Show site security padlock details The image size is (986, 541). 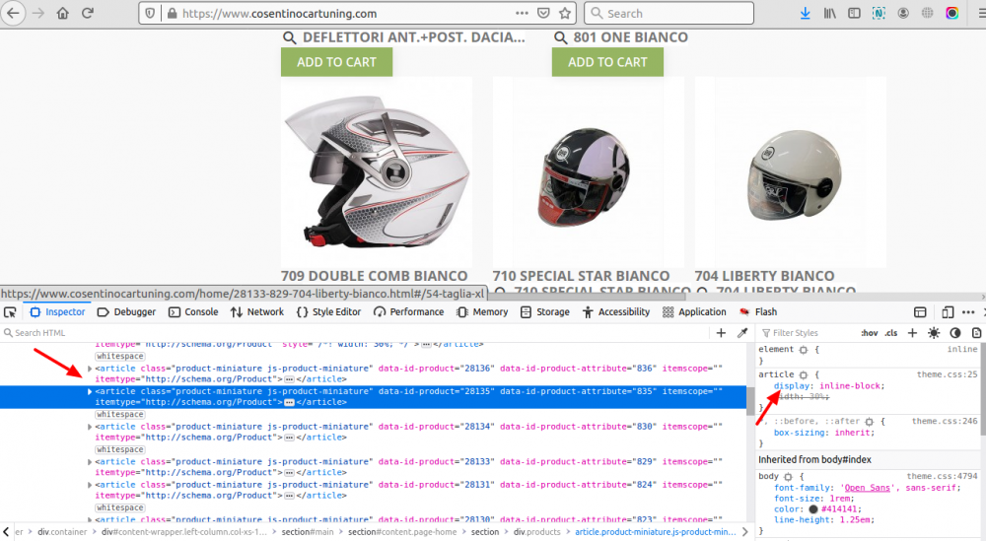click(172, 13)
